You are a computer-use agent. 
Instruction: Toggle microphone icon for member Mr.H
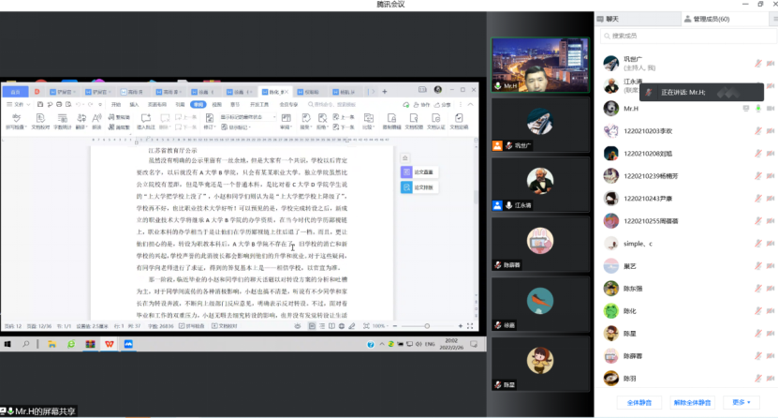click(x=757, y=109)
